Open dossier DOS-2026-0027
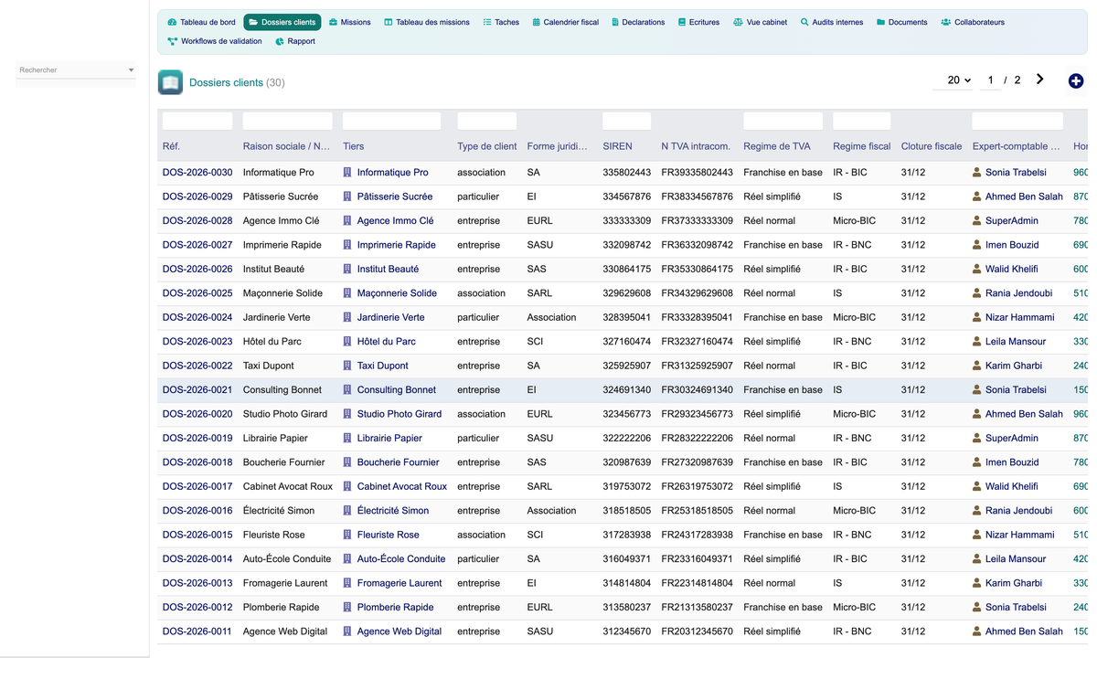1097x679 pixels. tap(197, 245)
